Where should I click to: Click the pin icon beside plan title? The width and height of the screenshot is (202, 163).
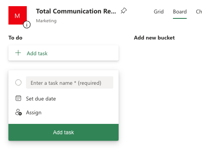(x=124, y=11)
